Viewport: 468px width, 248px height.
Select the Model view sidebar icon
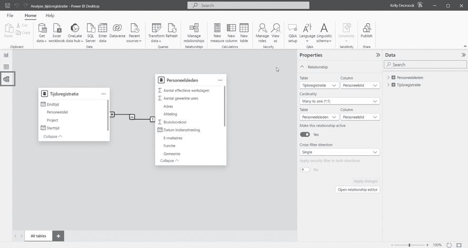tap(6, 79)
